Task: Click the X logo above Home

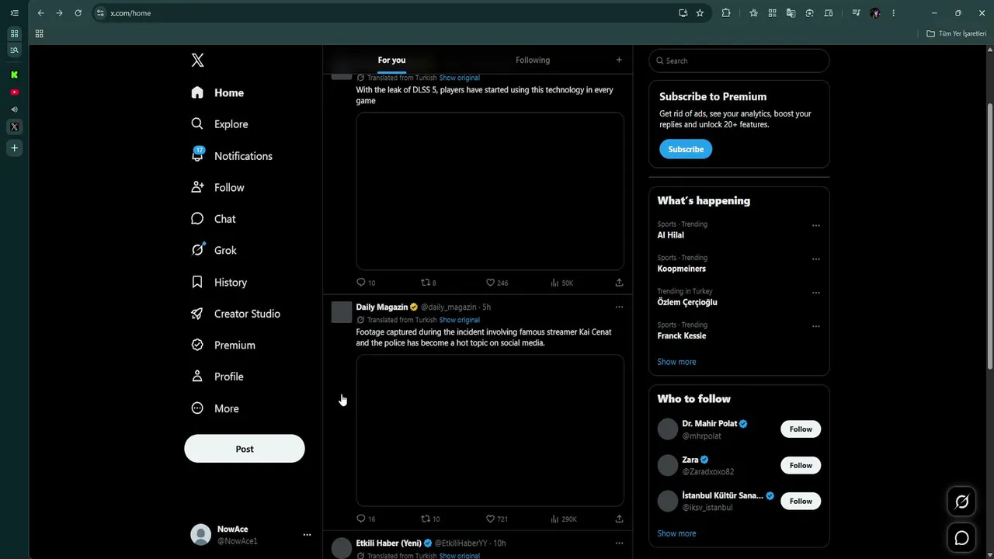Action: [198, 61]
